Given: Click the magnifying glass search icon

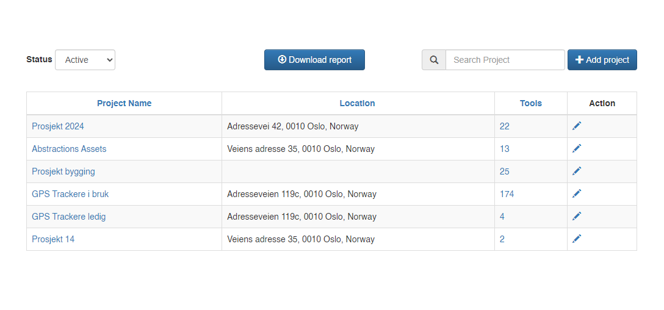Looking at the screenshot, I should pos(434,60).
